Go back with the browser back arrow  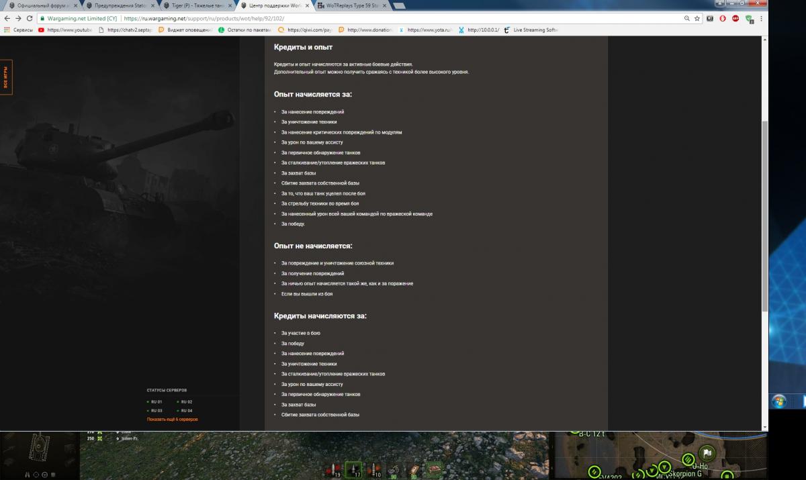click(7, 19)
